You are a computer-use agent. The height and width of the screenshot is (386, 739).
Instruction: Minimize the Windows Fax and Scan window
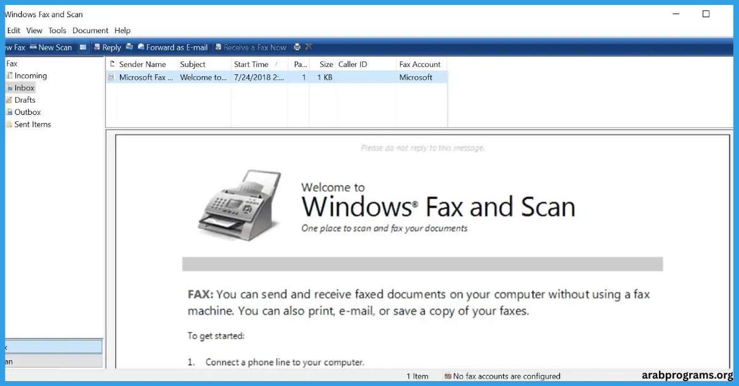[677, 14]
